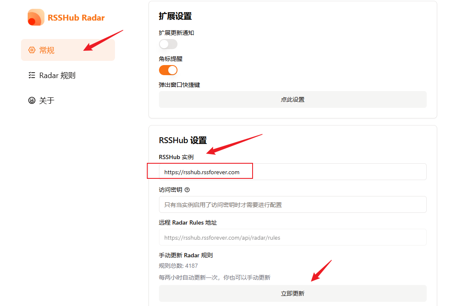Image resolution: width=459 pixels, height=306 pixels.
Task: Click the 扩展更新通知 label
Action: tap(177, 33)
